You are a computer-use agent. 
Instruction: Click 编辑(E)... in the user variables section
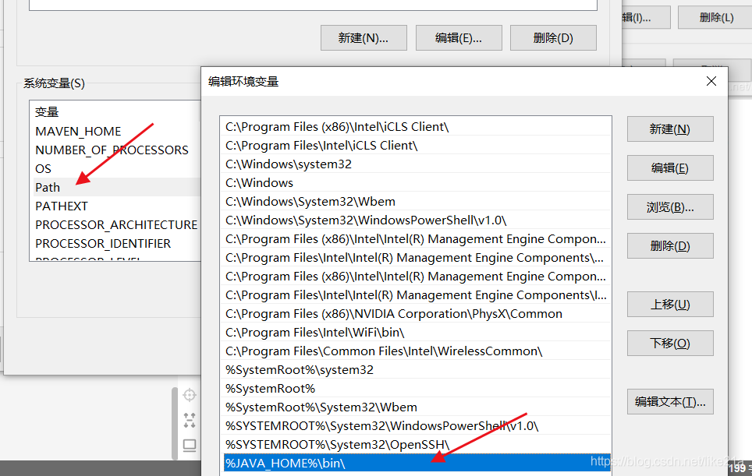tap(459, 38)
